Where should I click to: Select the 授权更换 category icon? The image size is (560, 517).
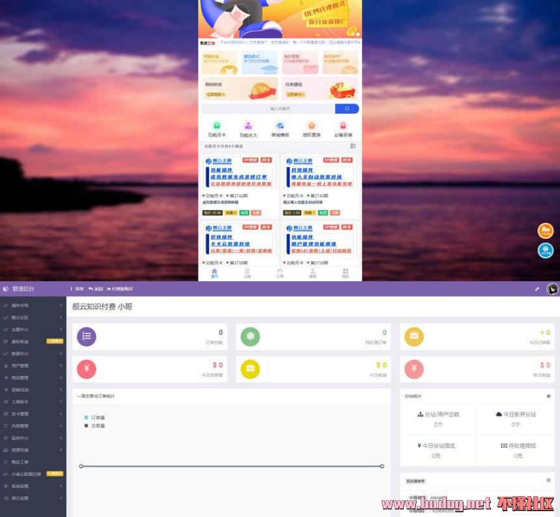tap(311, 126)
